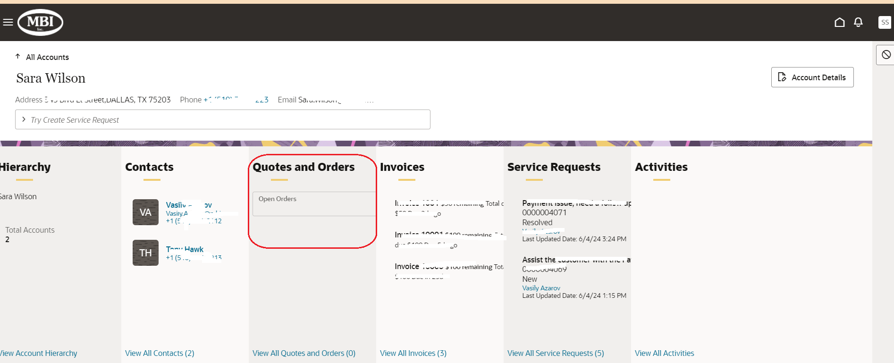Click the phone number in the header
894x363 pixels.
(236, 100)
